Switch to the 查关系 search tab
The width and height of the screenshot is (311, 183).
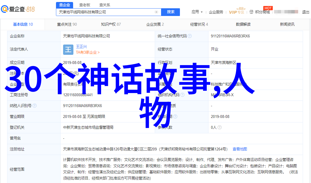coord(105,5)
